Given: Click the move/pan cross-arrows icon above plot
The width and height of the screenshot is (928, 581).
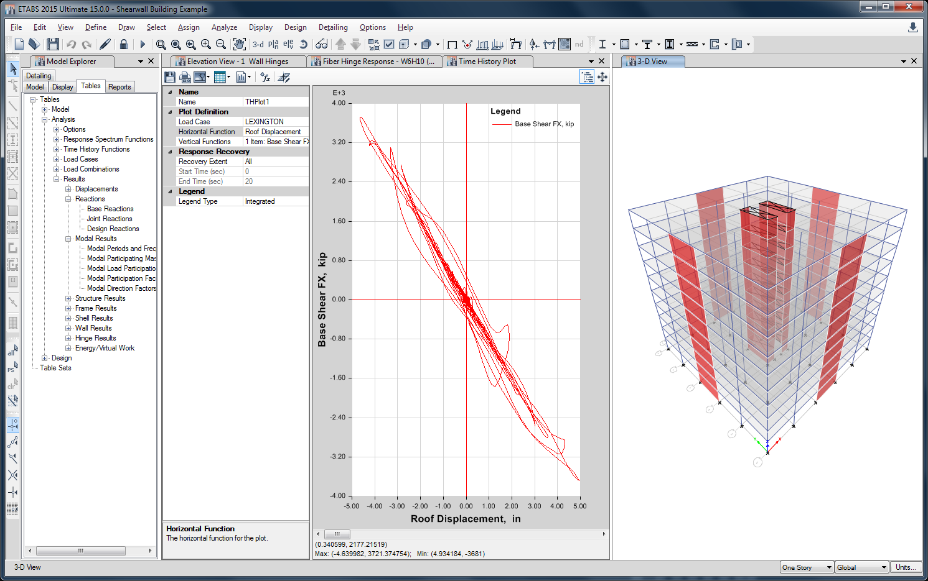Looking at the screenshot, I should 602,77.
